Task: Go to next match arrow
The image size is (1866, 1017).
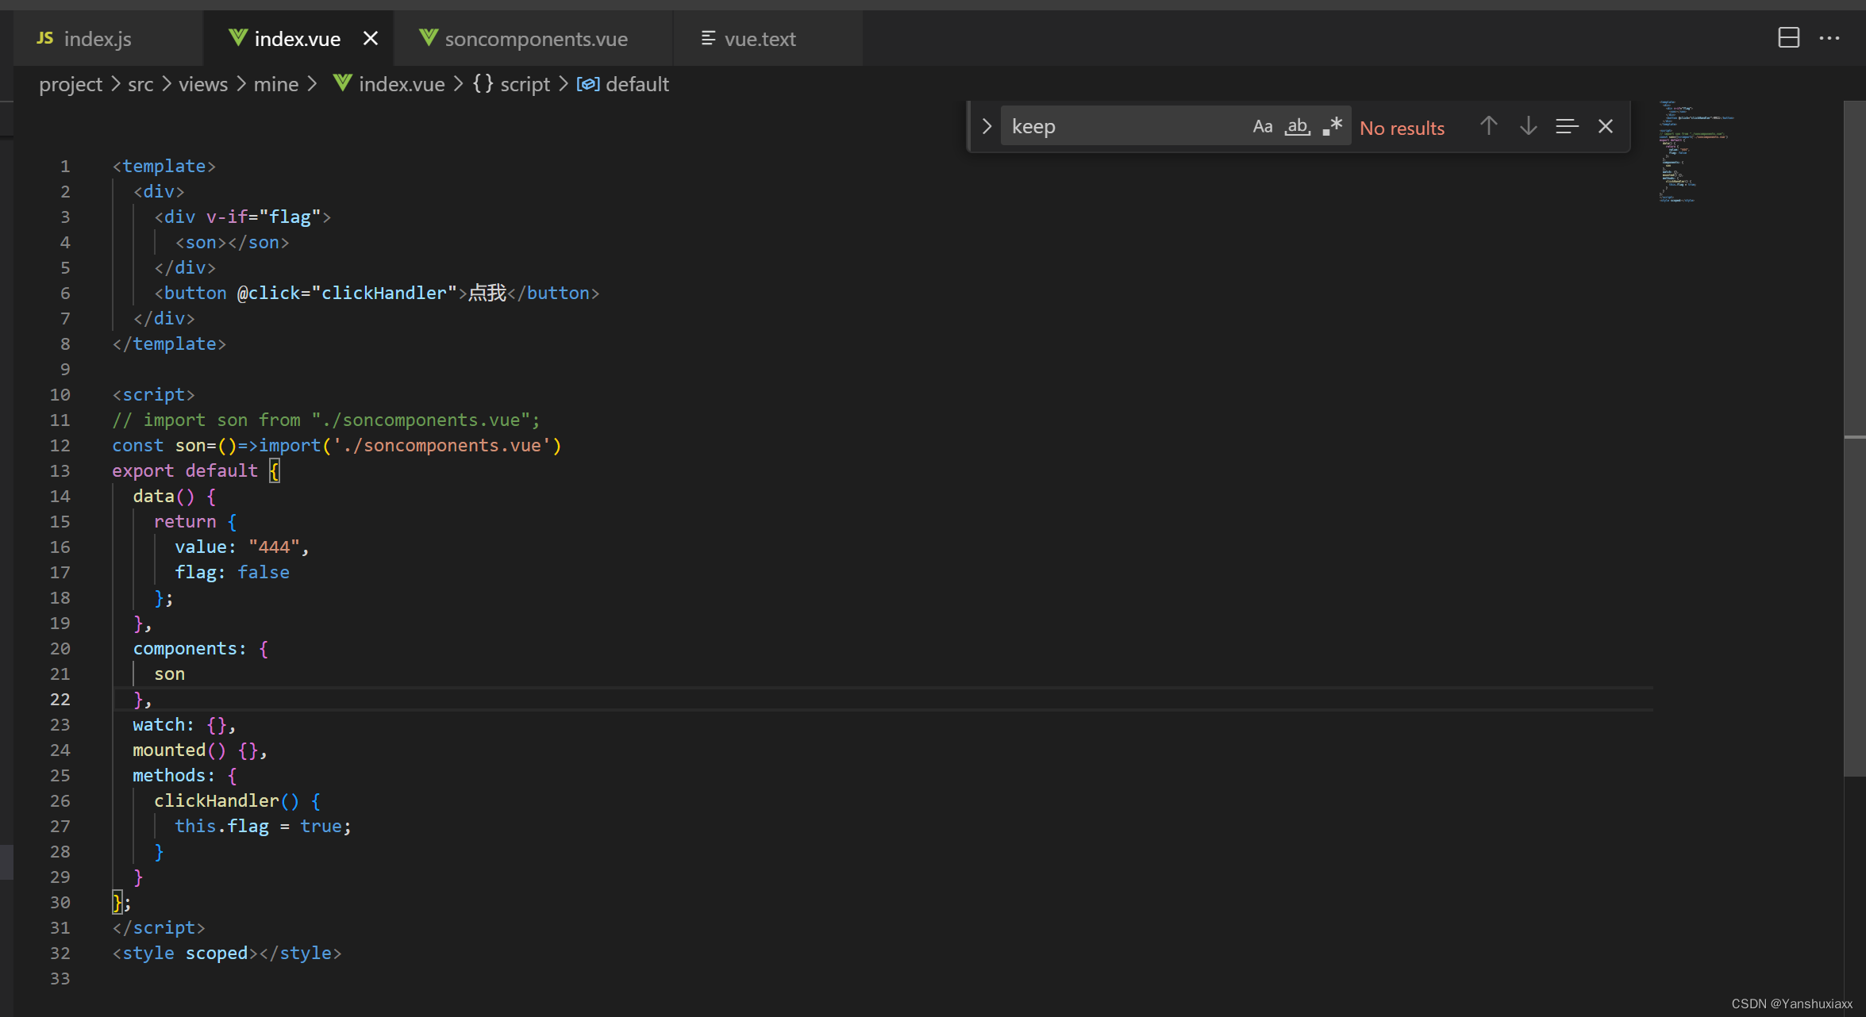Action: click(x=1528, y=126)
